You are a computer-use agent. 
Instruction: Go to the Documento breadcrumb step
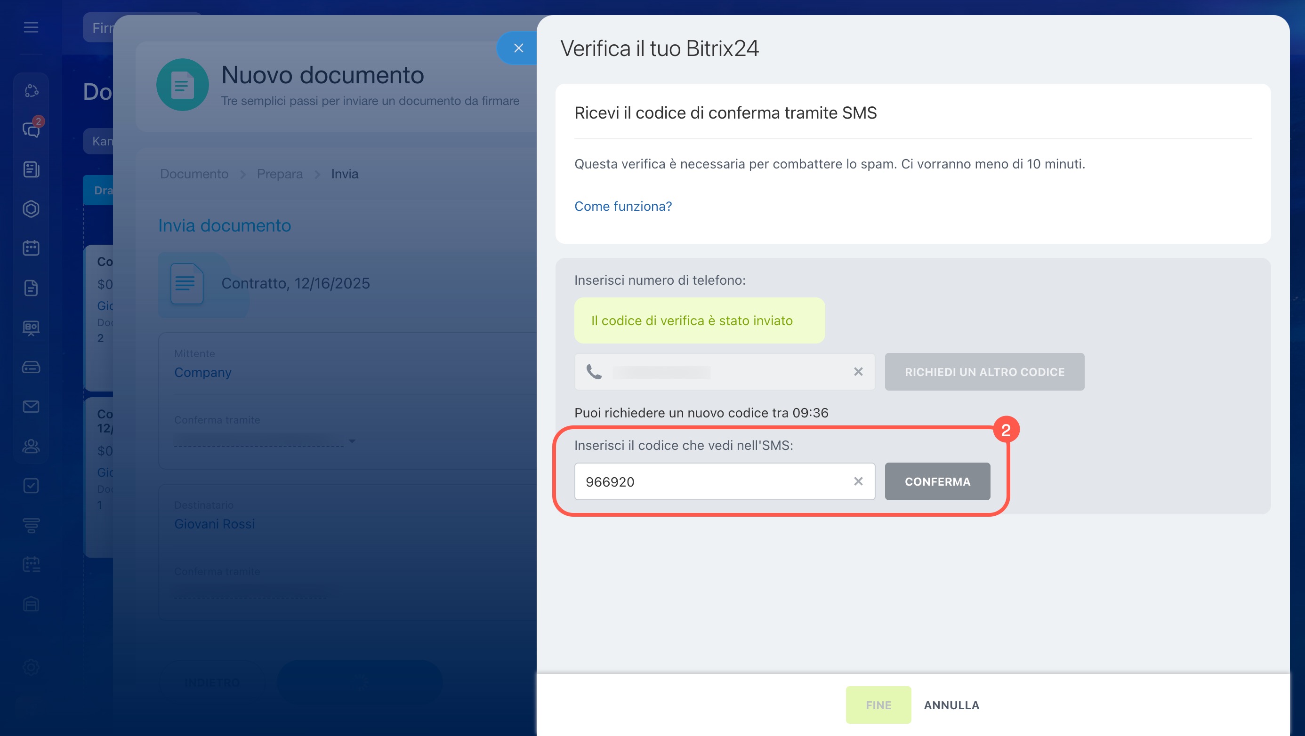[x=194, y=174]
